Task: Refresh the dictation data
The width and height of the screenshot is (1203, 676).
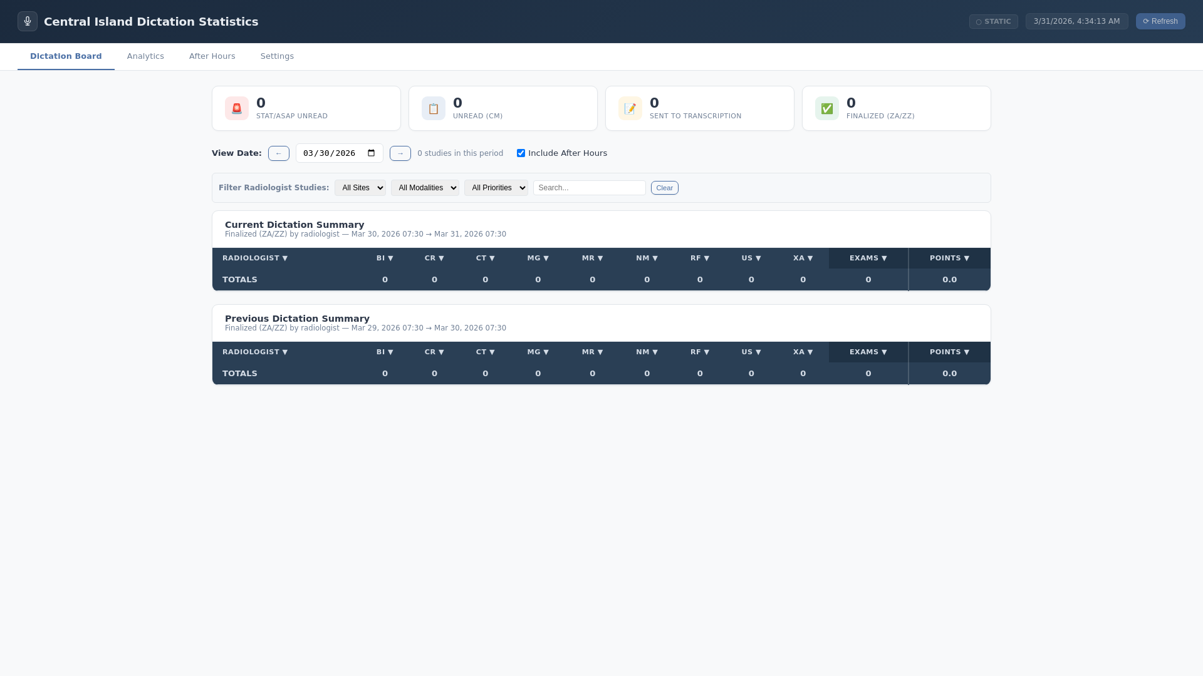Action: (x=1160, y=21)
